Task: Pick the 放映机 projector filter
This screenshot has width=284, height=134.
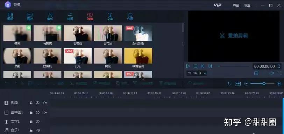Action: click(48, 56)
